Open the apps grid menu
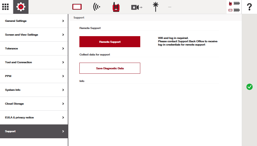257x146 pixels. [5, 7]
